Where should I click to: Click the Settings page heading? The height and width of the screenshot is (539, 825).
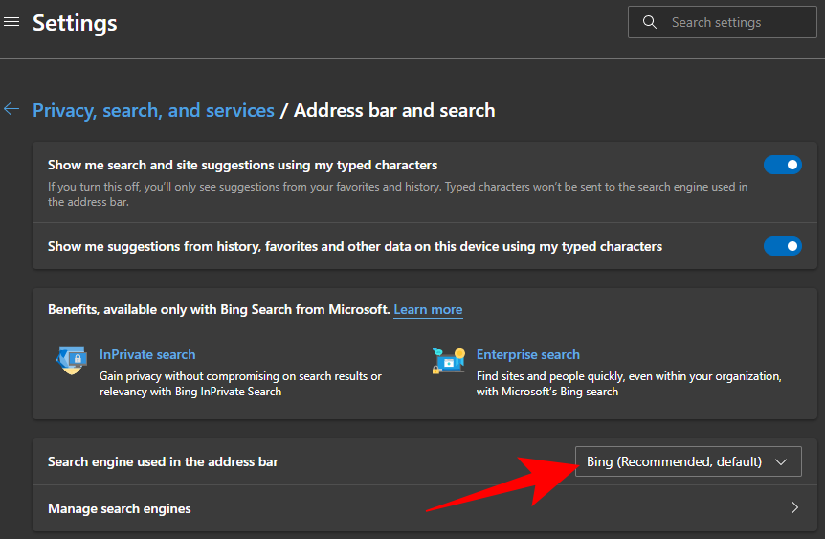75,23
